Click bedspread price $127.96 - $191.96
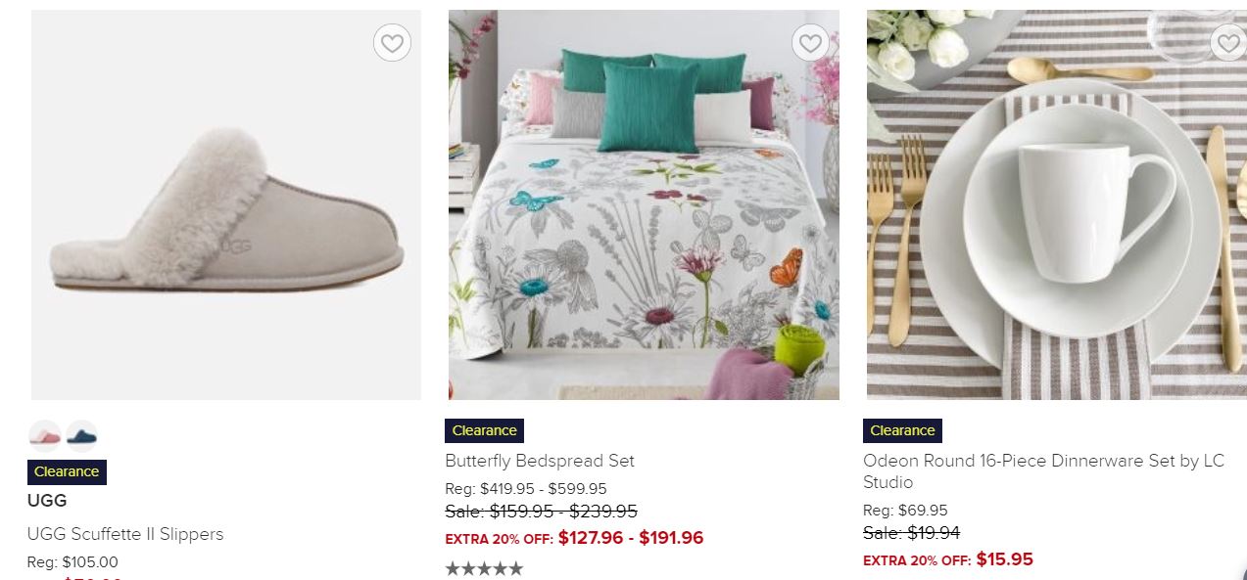This screenshot has height=580, width=1247. (x=631, y=538)
